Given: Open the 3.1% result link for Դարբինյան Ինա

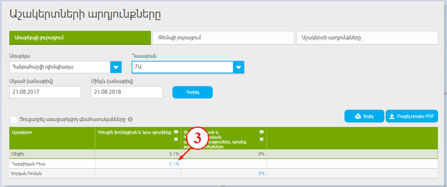Looking at the screenshot, I should pyautogui.click(x=174, y=164).
